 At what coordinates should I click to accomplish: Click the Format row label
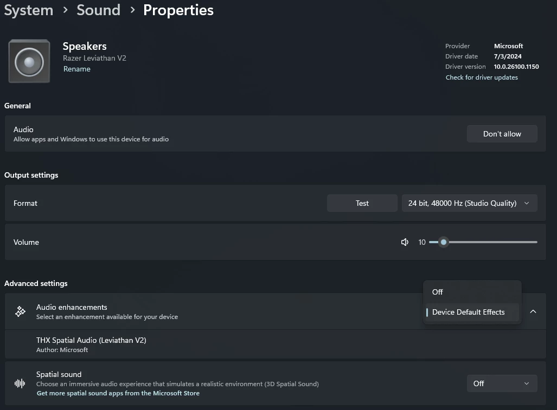25,203
